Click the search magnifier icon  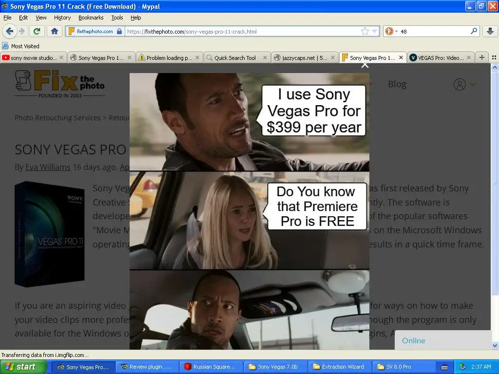[x=474, y=31]
